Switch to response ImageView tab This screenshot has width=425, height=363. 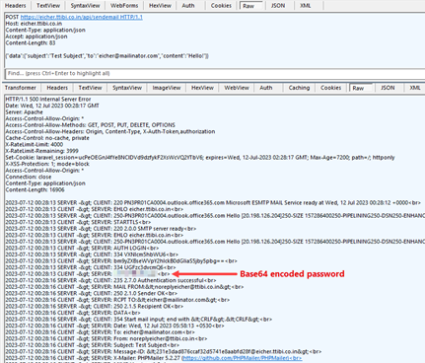pos(167,88)
